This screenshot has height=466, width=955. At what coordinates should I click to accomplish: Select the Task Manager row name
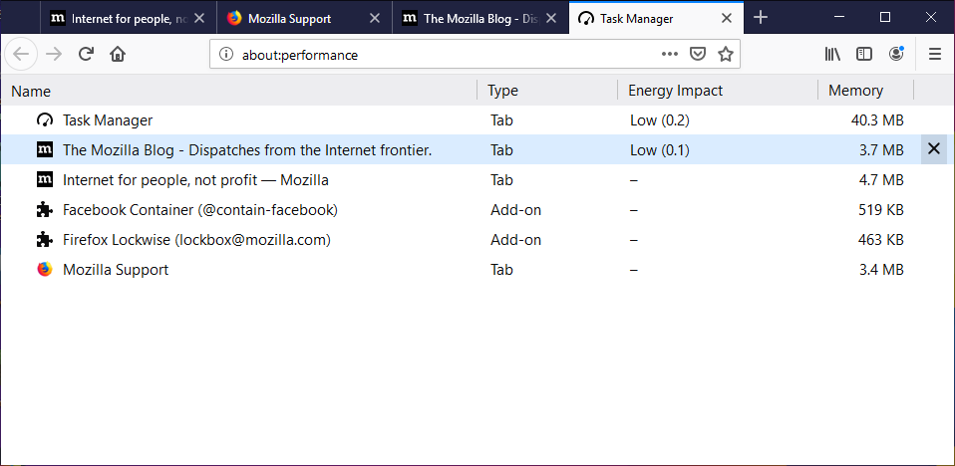(108, 120)
